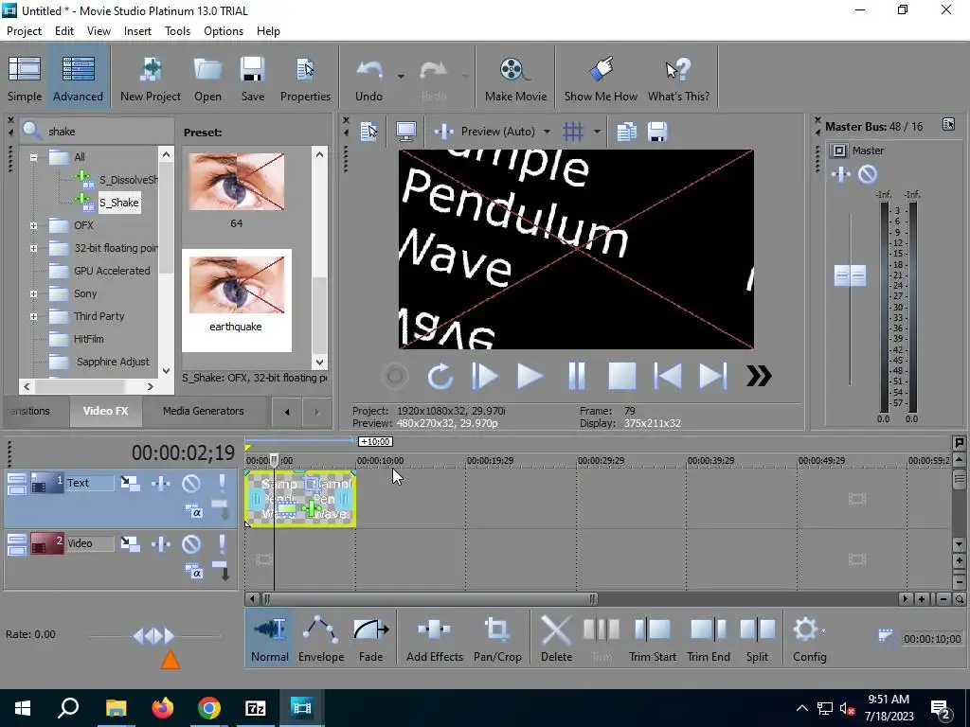Image resolution: width=970 pixels, height=727 pixels.
Task: Toggle external monitor preview icon
Action: click(405, 131)
